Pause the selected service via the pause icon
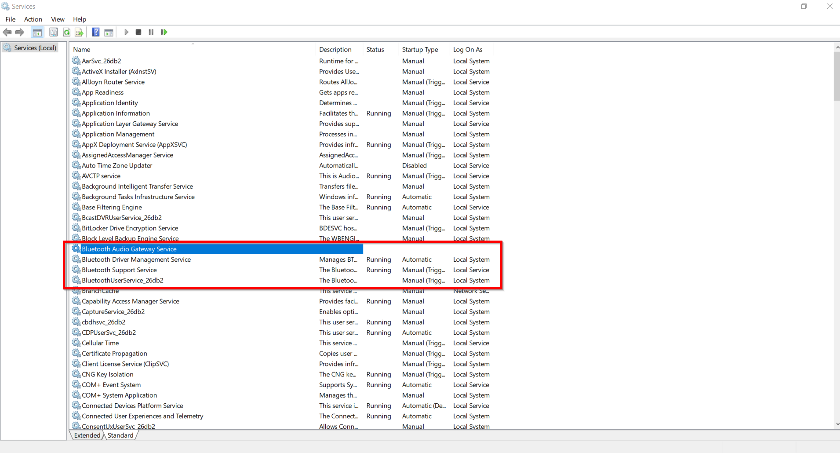 pos(151,32)
